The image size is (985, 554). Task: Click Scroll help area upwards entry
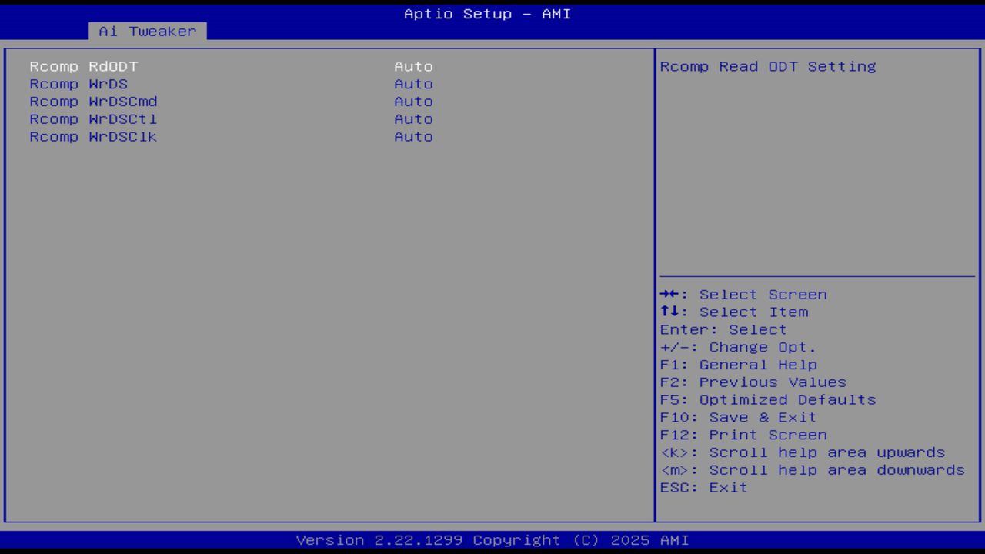[802, 452]
